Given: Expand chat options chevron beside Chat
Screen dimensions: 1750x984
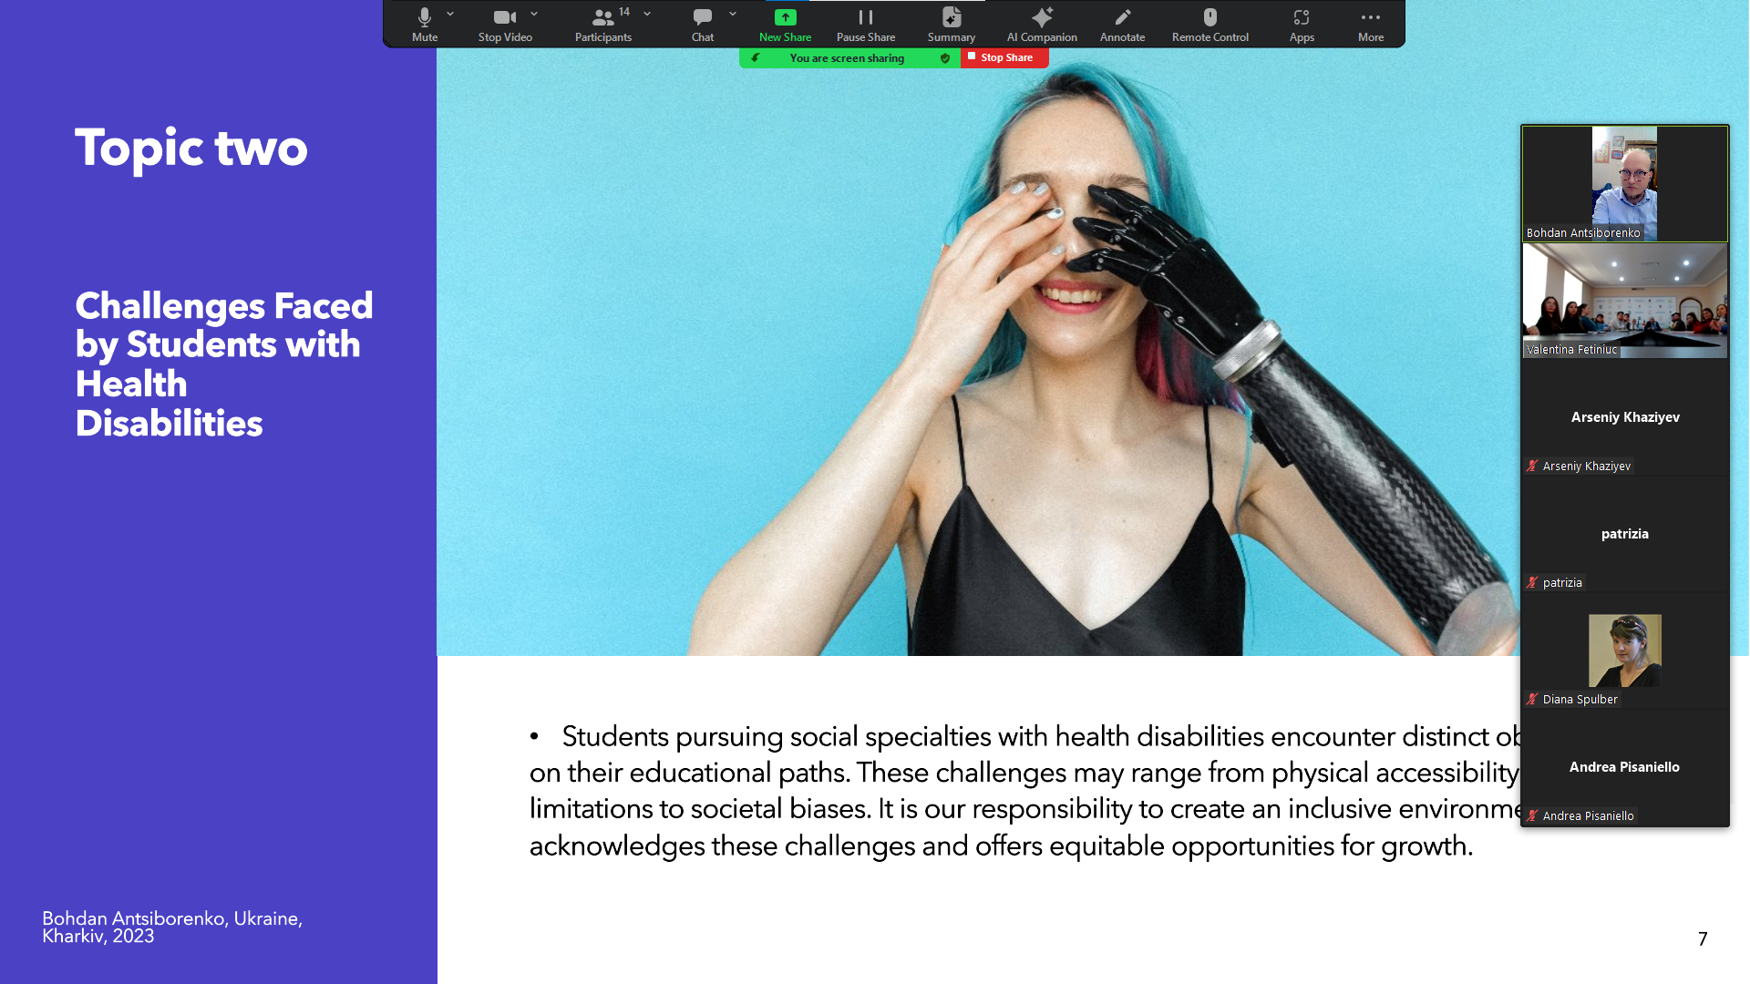Looking at the screenshot, I should coord(733,14).
